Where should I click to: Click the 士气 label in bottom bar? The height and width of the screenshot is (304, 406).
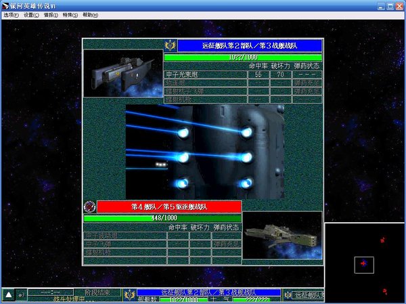coord(219,299)
